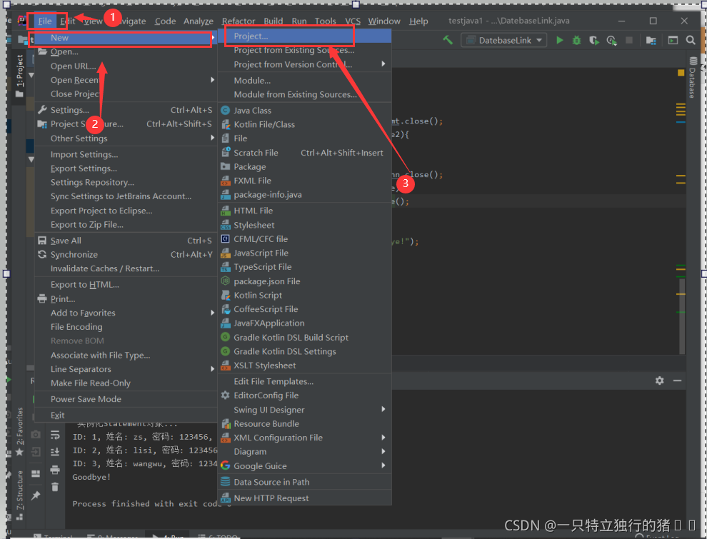
Task: Expand the Open Recent submenu
Action: pos(126,80)
